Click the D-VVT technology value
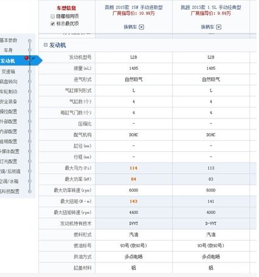259x277 pixels. tap(211, 224)
